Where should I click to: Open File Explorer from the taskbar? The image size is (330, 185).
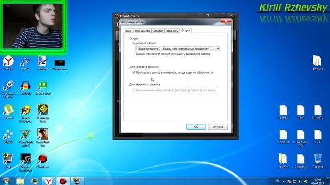(x=21, y=181)
